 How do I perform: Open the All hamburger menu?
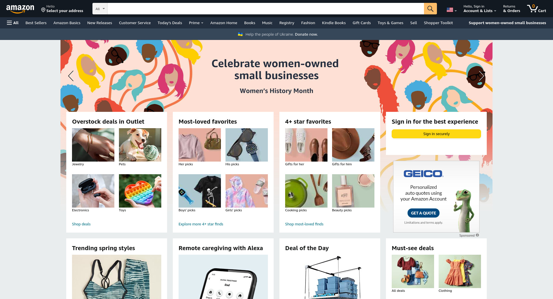coord(13,23)
